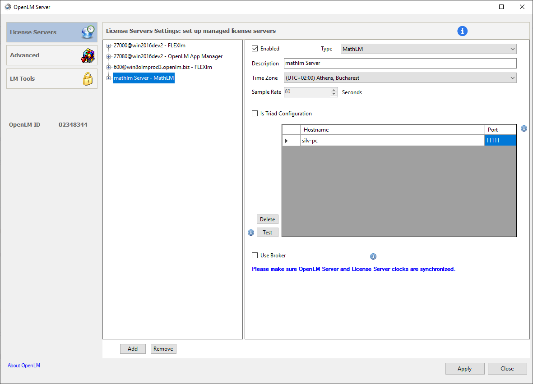Click the OpenLM Server title bar icon
533x384 pixels.
(8, 7)
